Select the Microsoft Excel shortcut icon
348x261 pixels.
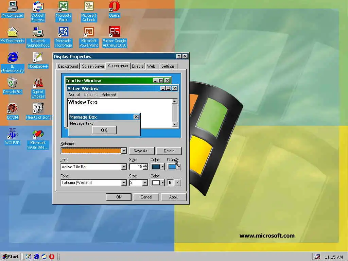point(63,12)
